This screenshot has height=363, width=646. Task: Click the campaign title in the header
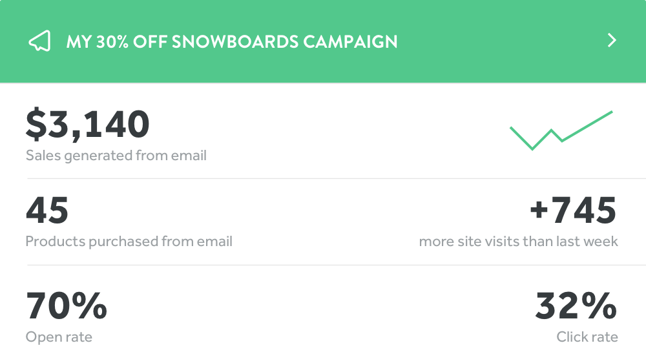tap(232, 41)
